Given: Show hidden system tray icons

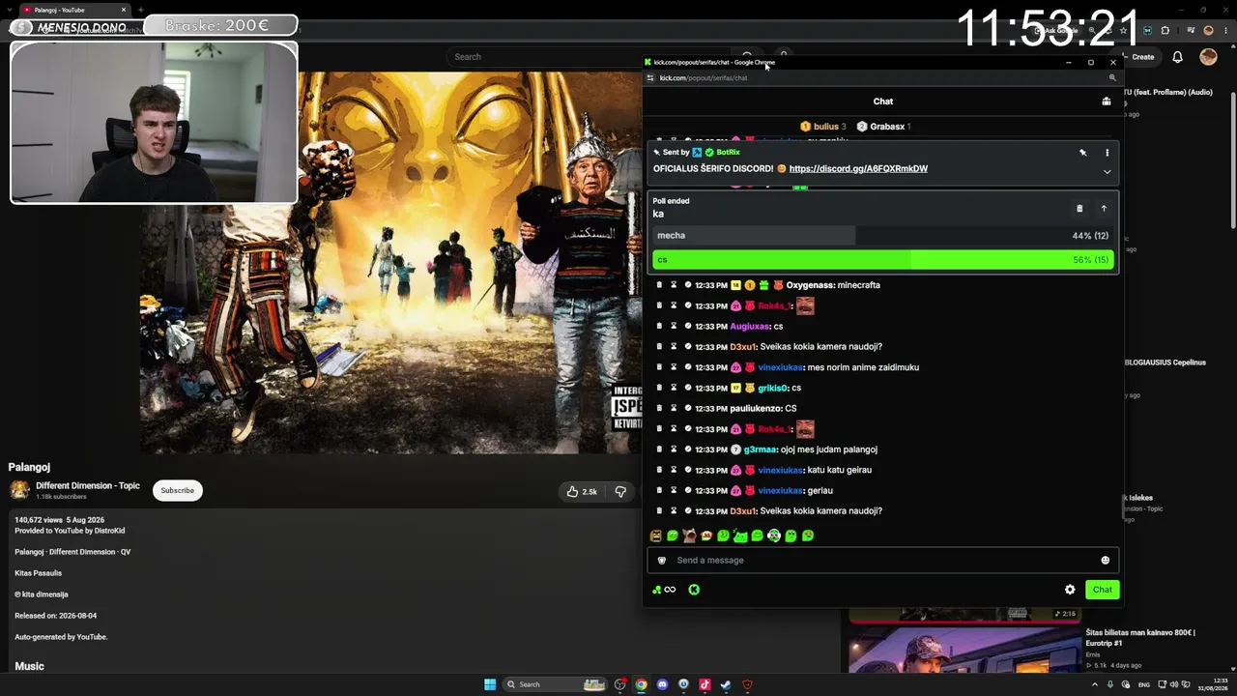Looking at the screenshot, I should pos(1095,684).
